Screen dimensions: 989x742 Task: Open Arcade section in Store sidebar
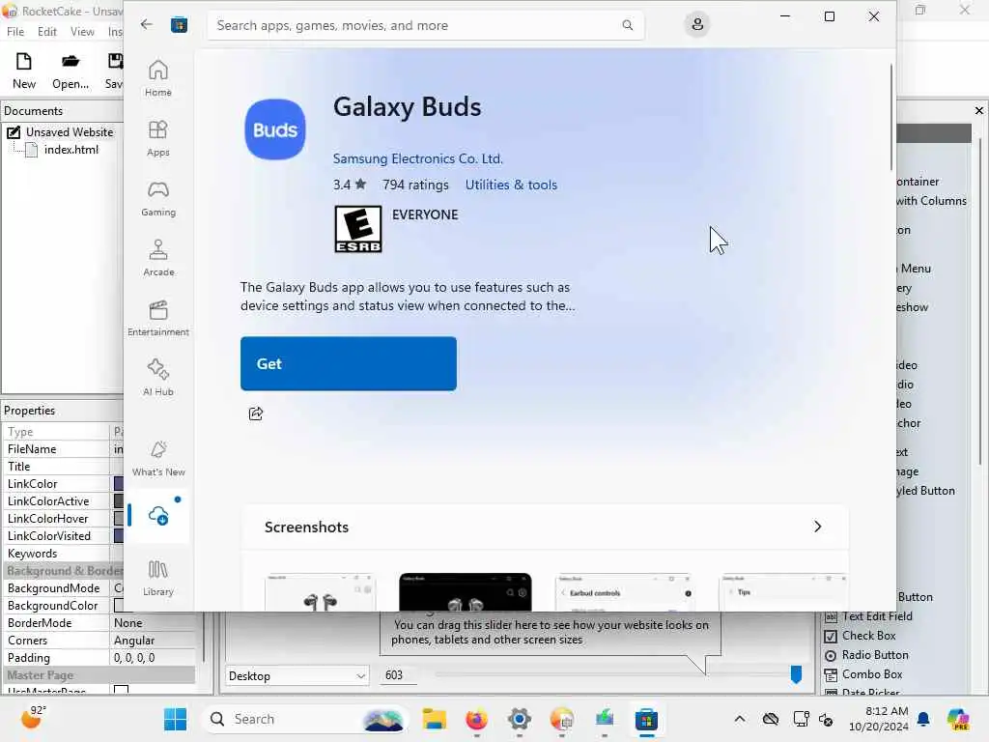coord(157,258)
